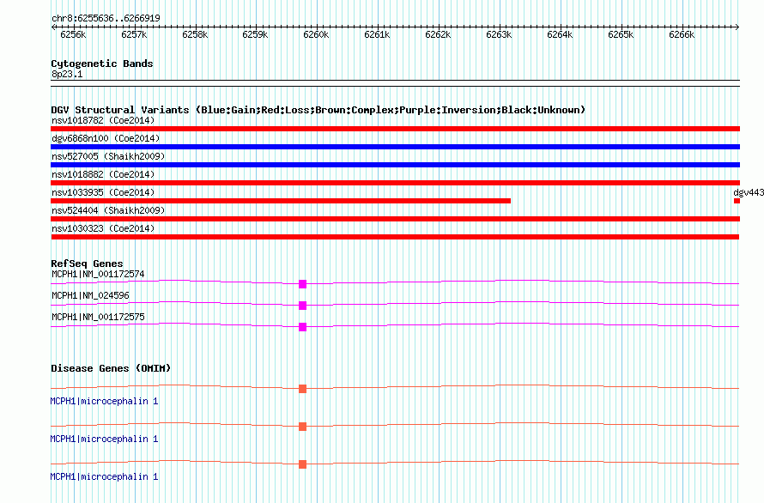Click the magenta exon box of NM_001172574
This screenshot has height=503, width=764.
coord(302,284)
